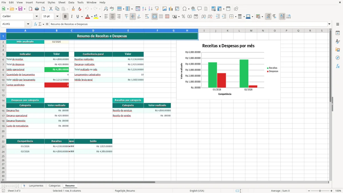Open the sidebar Styles panel
Screen dimensions: 343x193
[338, 41]
